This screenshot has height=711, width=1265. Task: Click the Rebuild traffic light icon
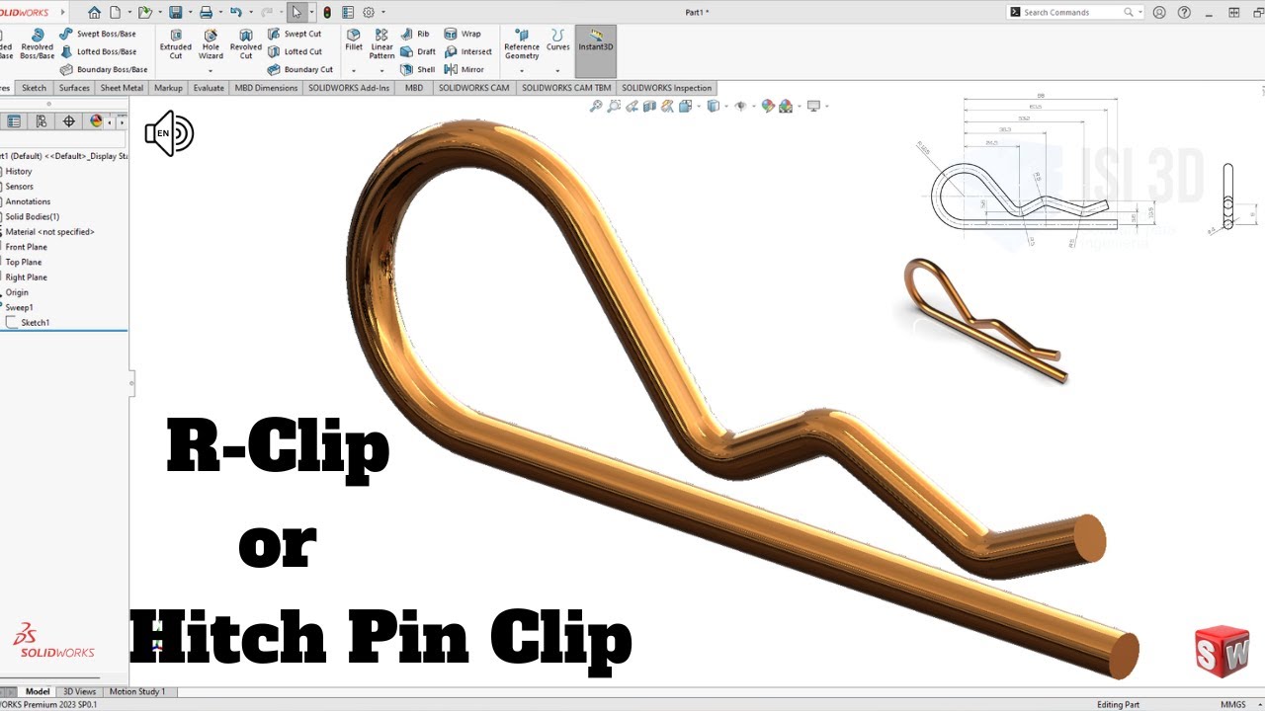click(x=327, y=13)
